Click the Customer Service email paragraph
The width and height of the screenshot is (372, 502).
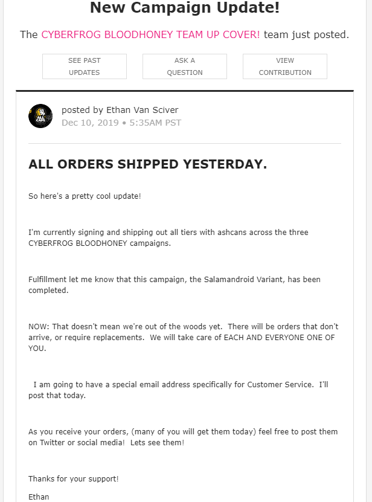coord(178,390)
